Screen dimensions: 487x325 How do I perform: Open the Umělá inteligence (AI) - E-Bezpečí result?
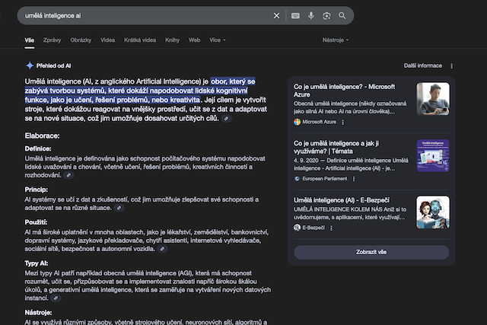(x=342, y=200)
